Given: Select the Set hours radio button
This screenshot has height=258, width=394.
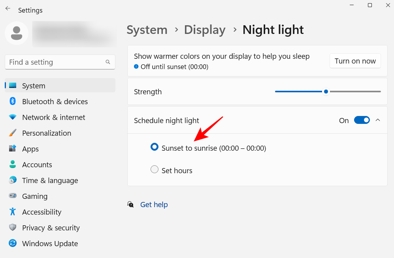Looking at the screenshot, I should (x=154, y=169).
